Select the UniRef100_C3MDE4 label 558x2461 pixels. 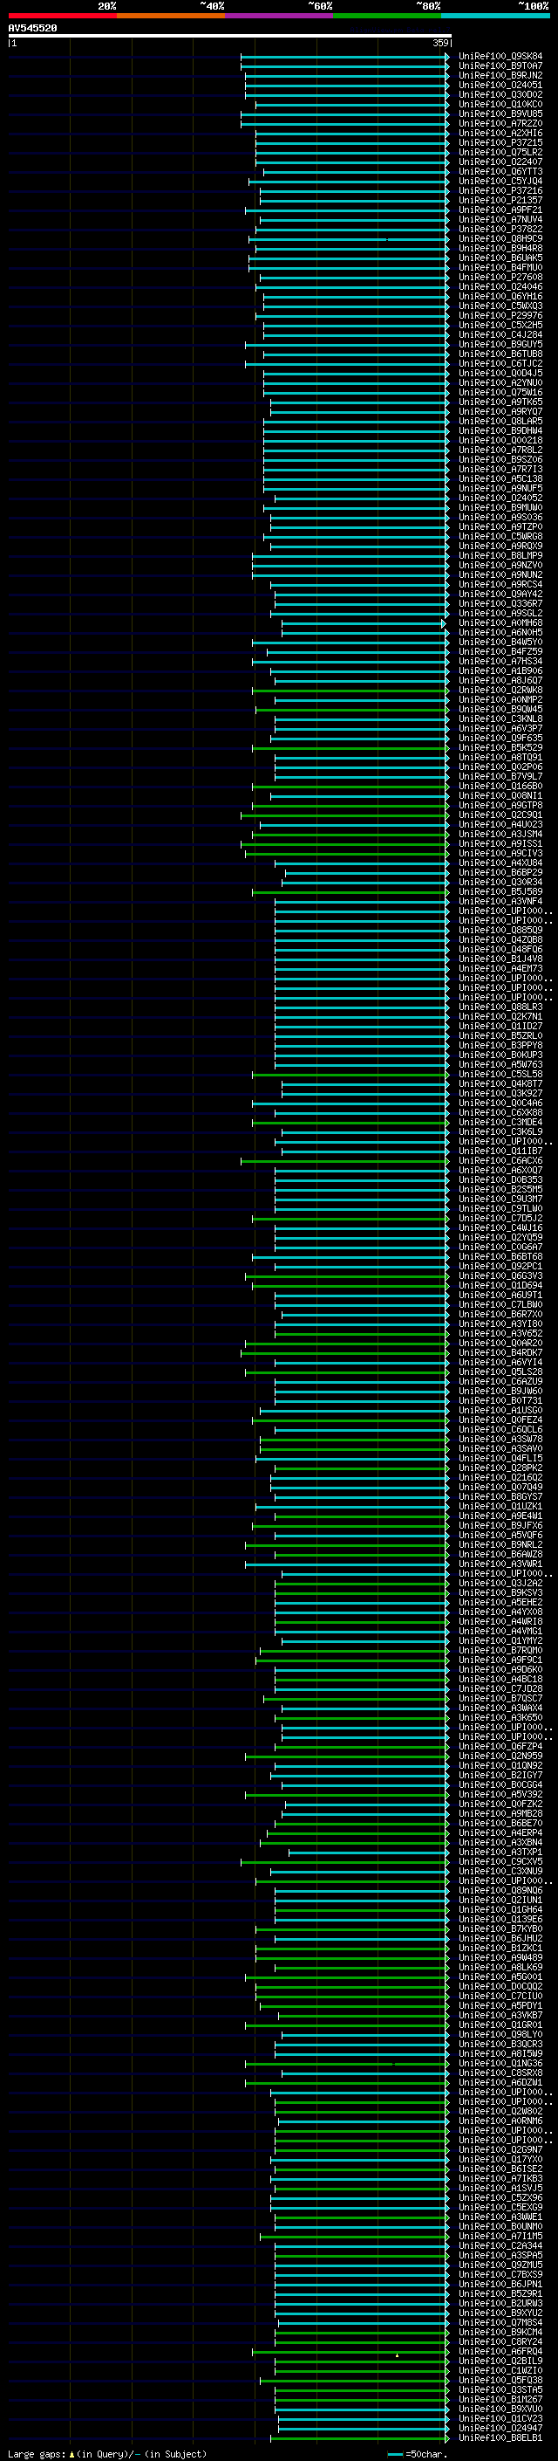pos(500,1122)
